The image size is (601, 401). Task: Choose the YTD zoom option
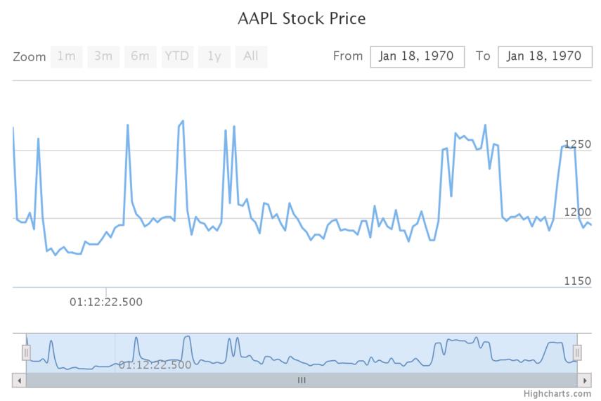[x=176, y=56]
